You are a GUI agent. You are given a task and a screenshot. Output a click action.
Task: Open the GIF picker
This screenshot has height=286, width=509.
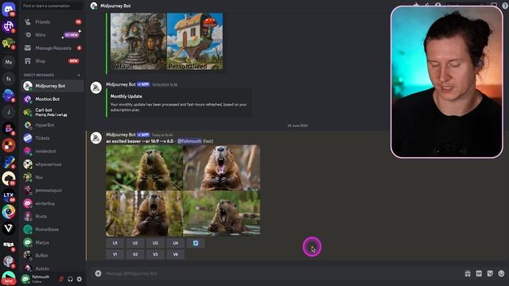[x=479, y=273]
